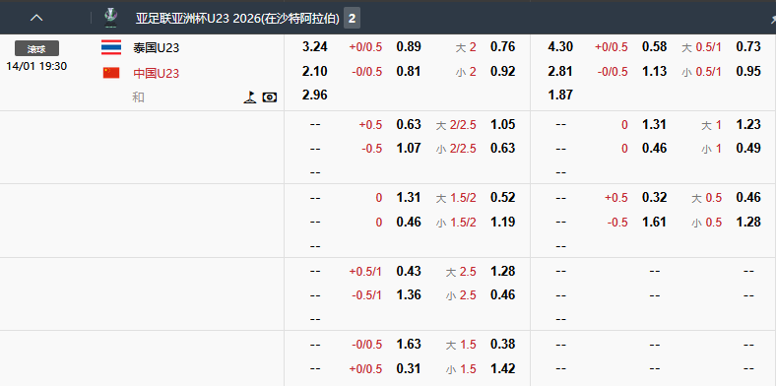
Task: Select over 大 2 odds 0.76
Action: point(503,47)
